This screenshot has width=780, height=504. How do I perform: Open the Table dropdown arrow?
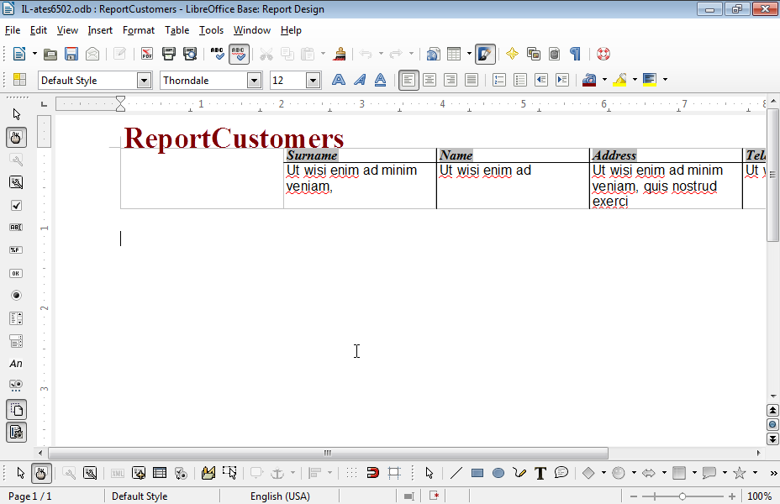tap(469, 54)
